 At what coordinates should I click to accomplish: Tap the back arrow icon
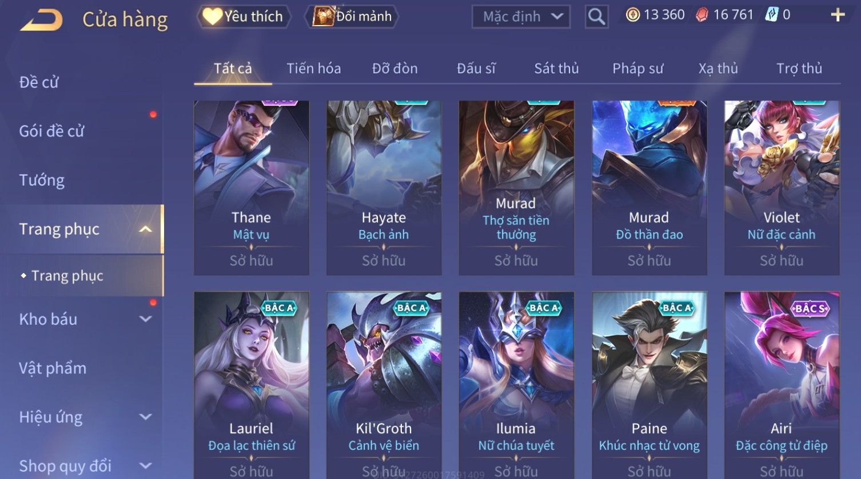[41, 20]
